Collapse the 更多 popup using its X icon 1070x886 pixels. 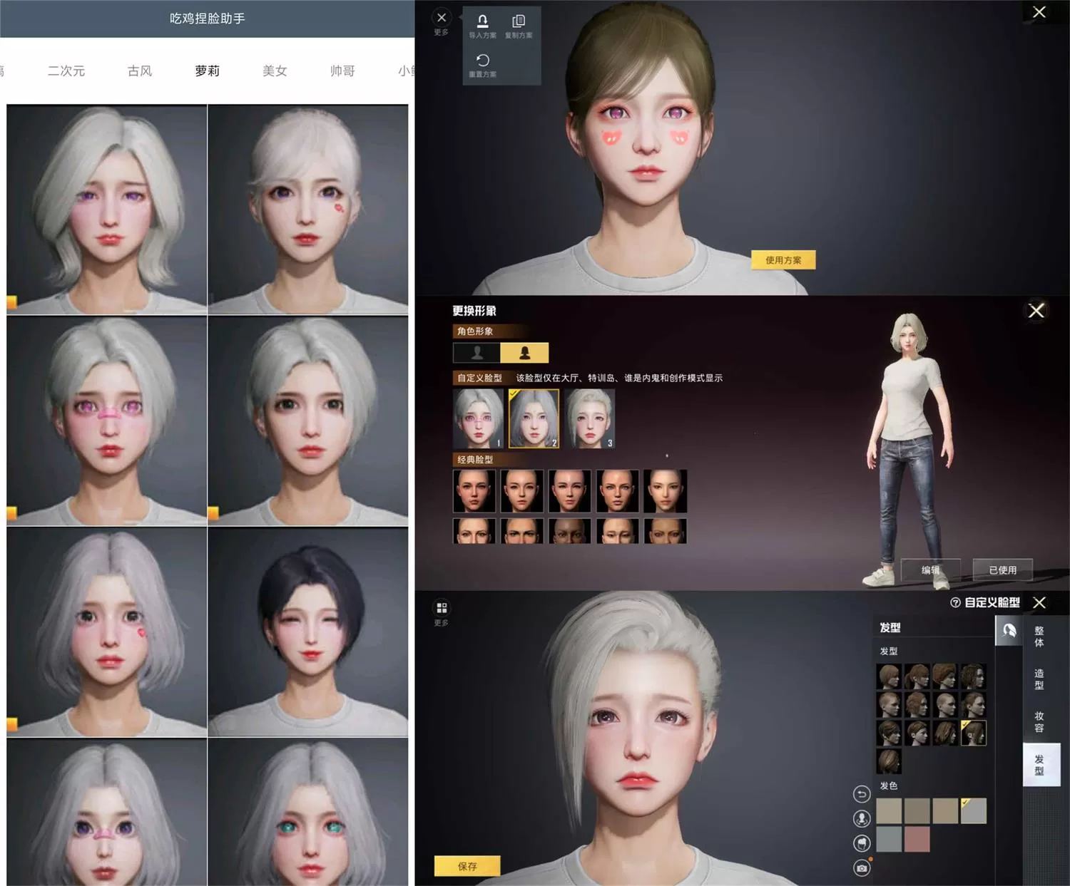[x=442, y=18]
